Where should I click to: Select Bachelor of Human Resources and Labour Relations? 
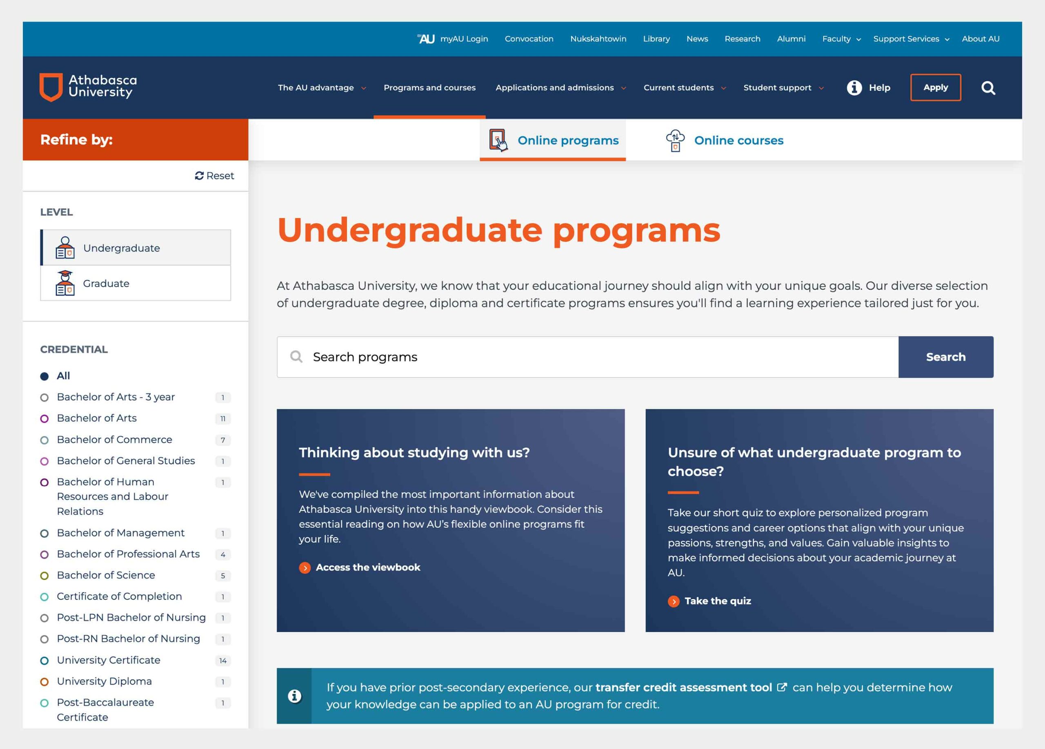tap(44, 483)
